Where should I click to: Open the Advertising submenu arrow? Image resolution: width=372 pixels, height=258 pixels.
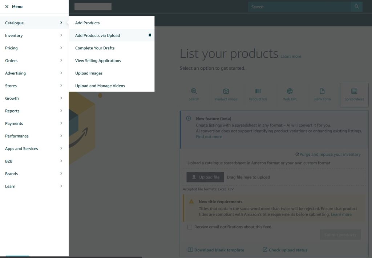pyautogui.click(x=61, y=73)
